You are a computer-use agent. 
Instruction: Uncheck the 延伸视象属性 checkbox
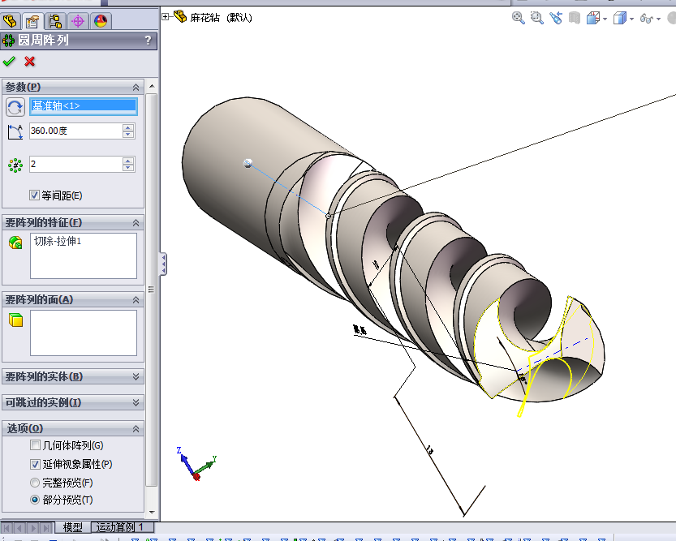tap(35, 465)
